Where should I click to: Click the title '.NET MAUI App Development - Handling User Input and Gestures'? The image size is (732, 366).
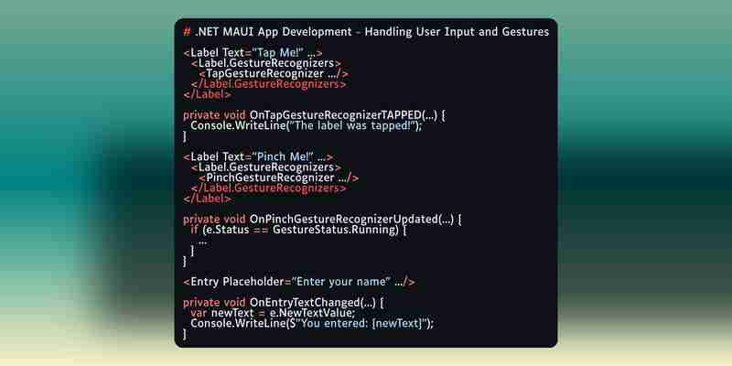pyautogui.click(x=366, y=32)
